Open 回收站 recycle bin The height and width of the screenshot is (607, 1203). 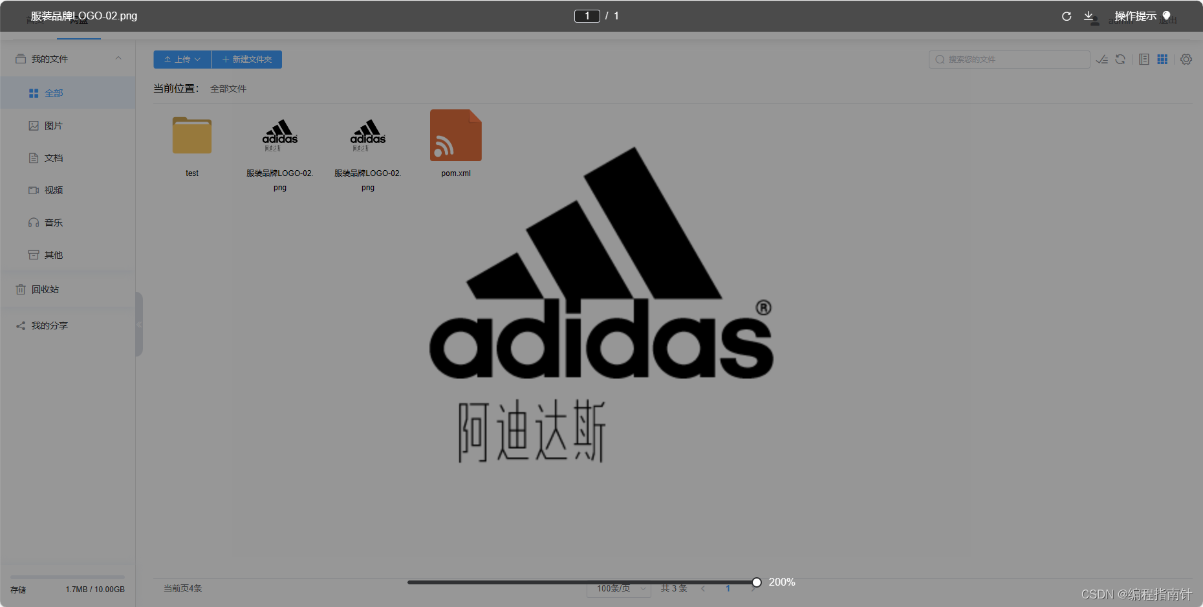pos(67,289)
